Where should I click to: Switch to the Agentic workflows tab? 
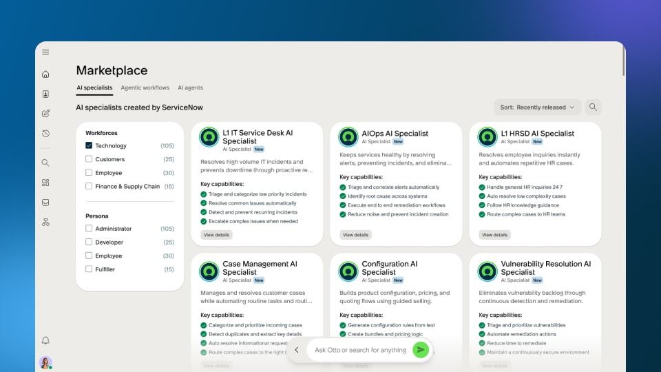click(x=145, y=87)
